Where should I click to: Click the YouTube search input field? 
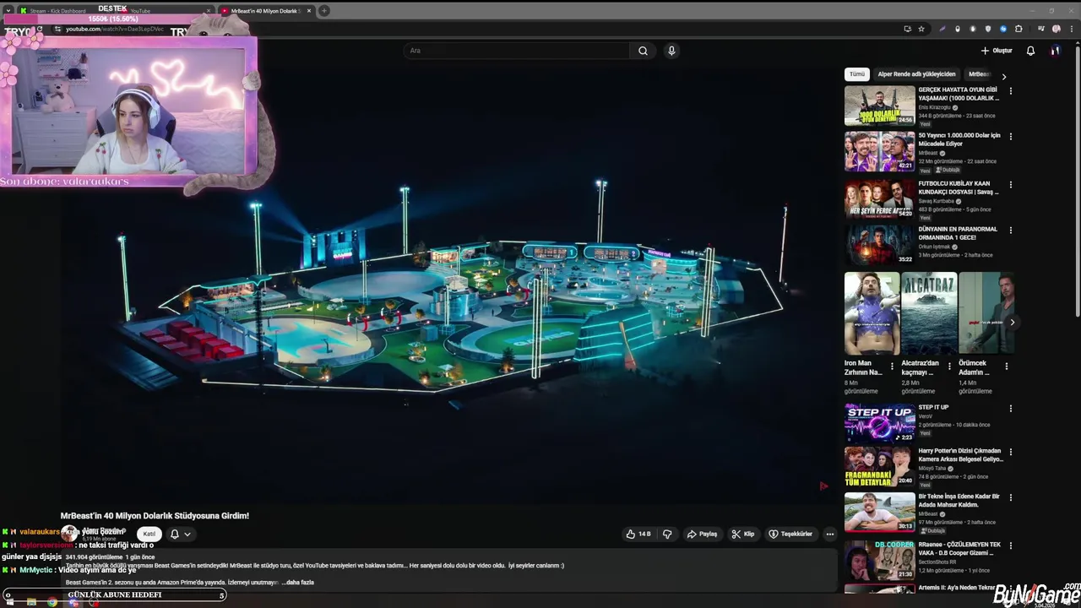point(517,51)
